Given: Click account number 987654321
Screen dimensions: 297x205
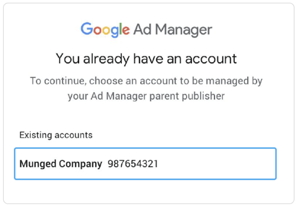Looking at the screenshot, I should (x=133, y=164).
